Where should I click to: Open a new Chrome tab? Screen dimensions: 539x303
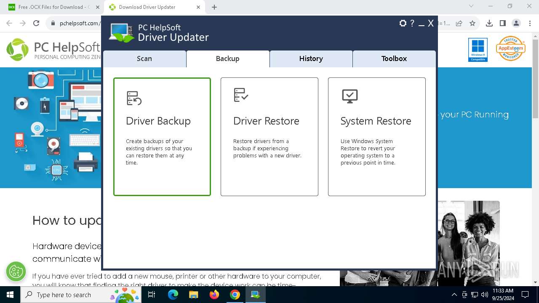(214, 7)
